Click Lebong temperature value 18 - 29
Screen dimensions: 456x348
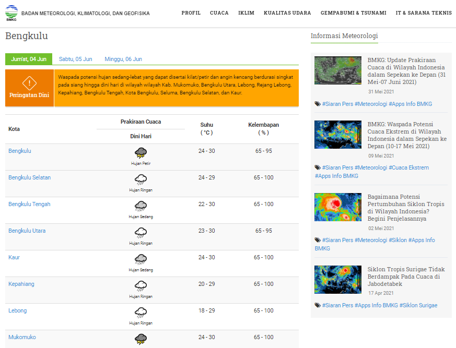coord(206,310)
